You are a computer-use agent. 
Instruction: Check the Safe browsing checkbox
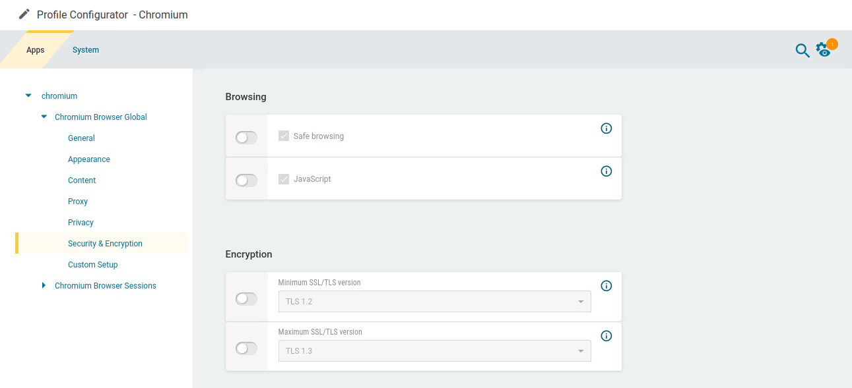point(284,136)
